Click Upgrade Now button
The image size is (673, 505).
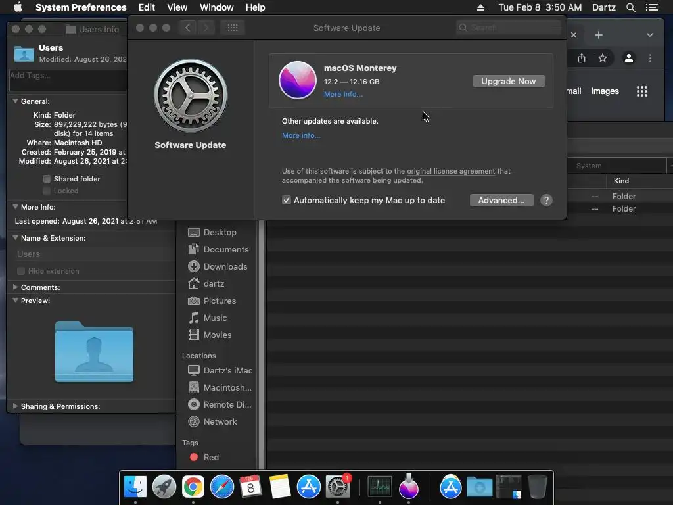(x=509, y=81)
